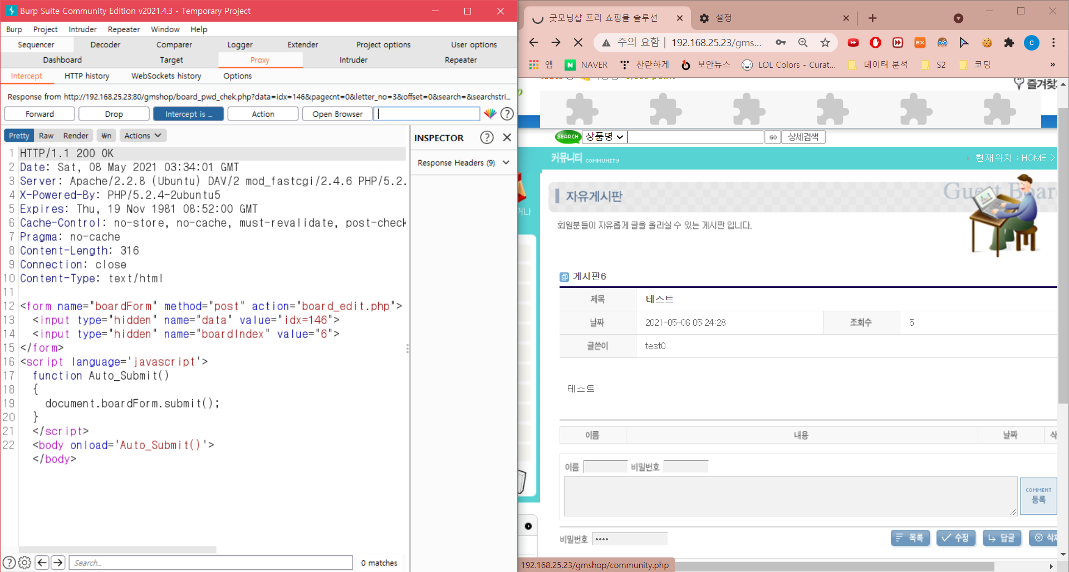Go back in Chrome browser
Viewport: 1069px width, 572px height.
[x=533, y=42]
